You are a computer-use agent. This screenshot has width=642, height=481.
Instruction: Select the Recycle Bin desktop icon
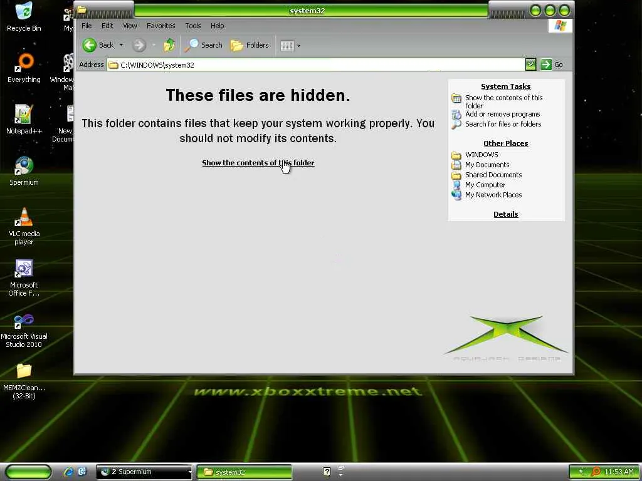click(x=24, y=17)
